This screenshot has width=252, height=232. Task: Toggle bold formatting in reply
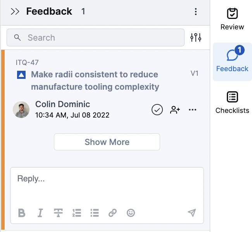pos(22,213)
